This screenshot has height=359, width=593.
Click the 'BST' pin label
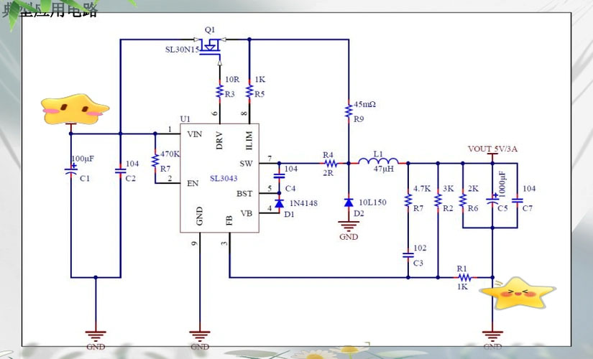coord(244,193)
